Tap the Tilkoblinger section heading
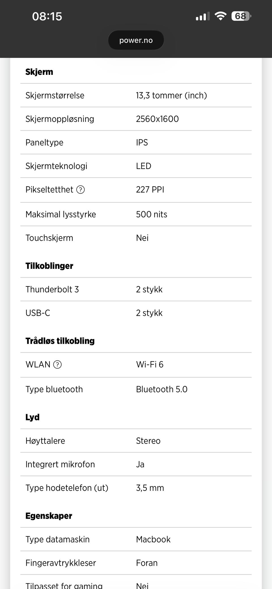272x589 pixels. point(49,266)
